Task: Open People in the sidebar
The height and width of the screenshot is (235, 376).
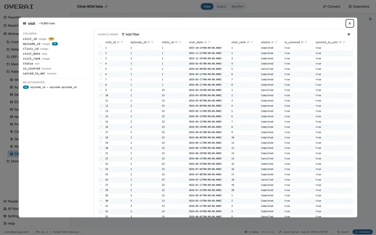Action: tap(11, 202)
